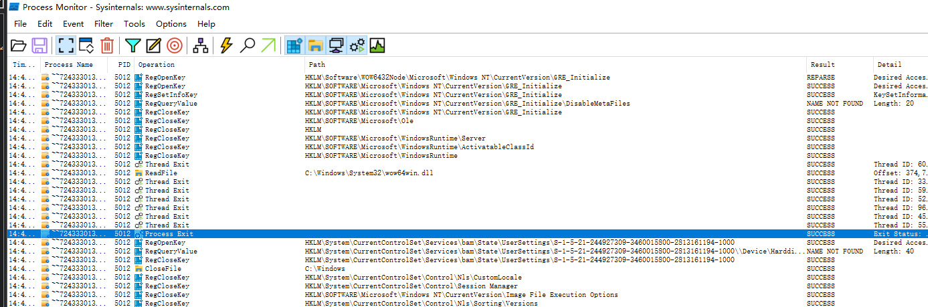Open the Edit menu
Viewport: 928px width, 307px height.
45,24
